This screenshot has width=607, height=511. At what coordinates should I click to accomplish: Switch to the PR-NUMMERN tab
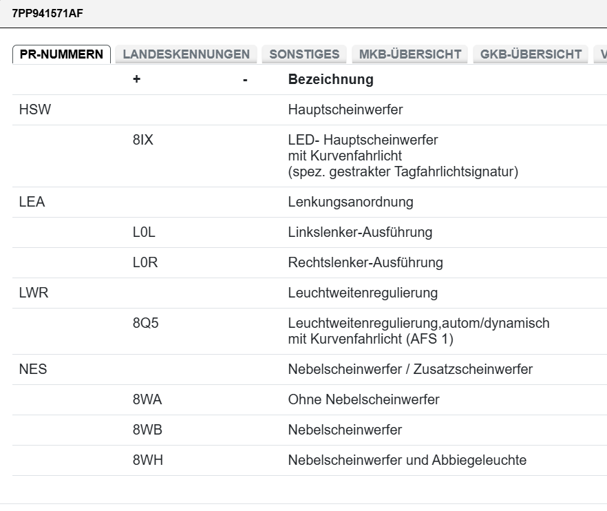[62, 54]
